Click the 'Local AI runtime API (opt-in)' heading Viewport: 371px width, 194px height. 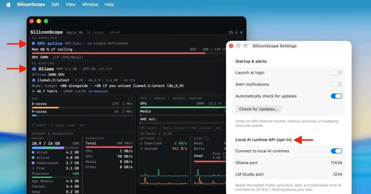point(263,140)
